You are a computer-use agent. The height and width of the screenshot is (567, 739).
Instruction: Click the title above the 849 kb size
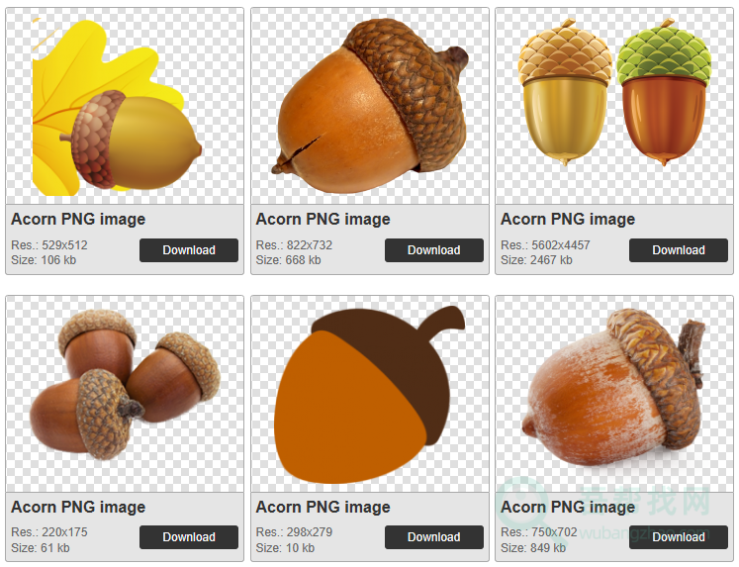(x=567, y=507)
